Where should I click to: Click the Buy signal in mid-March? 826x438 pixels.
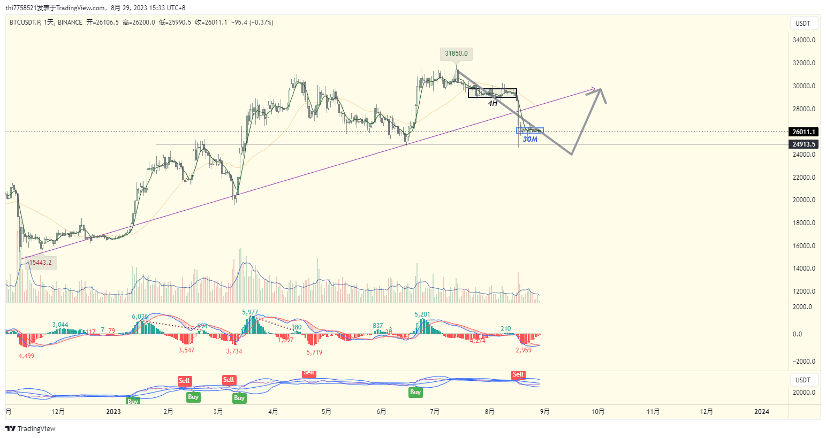(x=239, y=398)
